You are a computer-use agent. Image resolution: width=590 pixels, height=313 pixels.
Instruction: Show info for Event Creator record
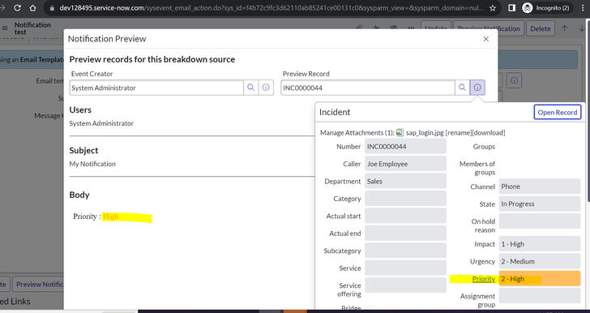tap(266, 88)
